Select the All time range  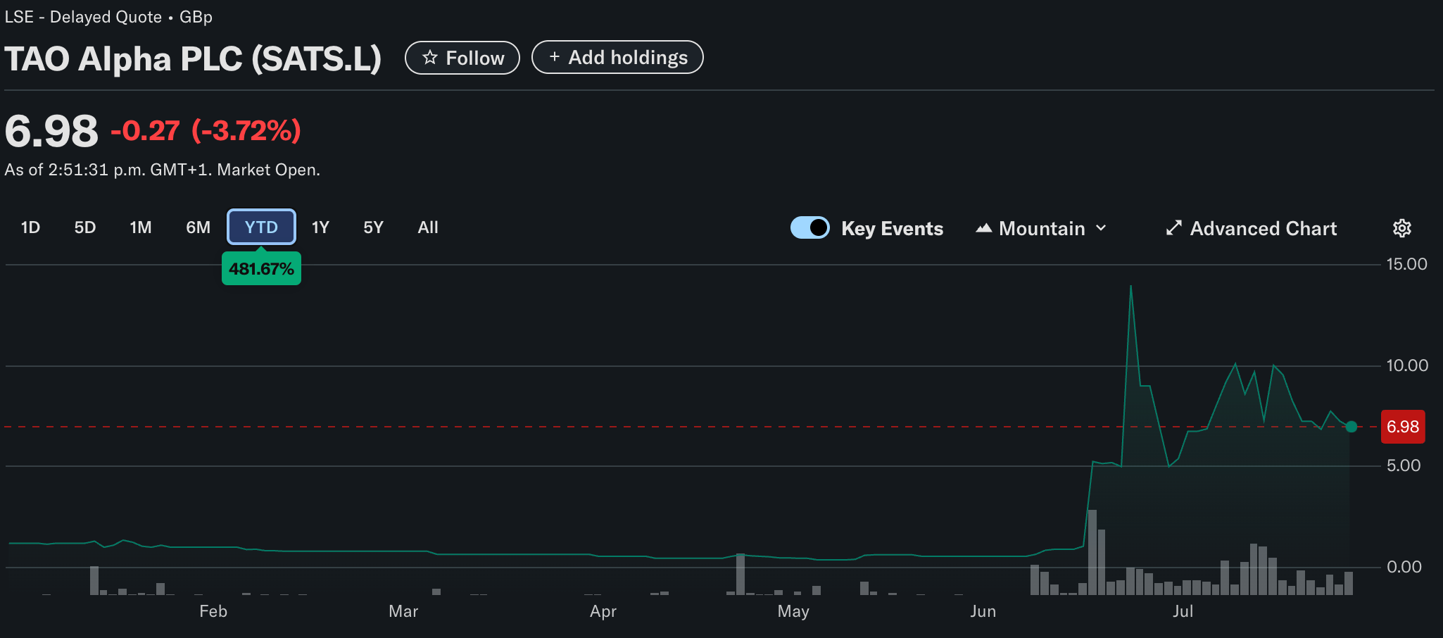pyautogui.click(x=428, y=227)
